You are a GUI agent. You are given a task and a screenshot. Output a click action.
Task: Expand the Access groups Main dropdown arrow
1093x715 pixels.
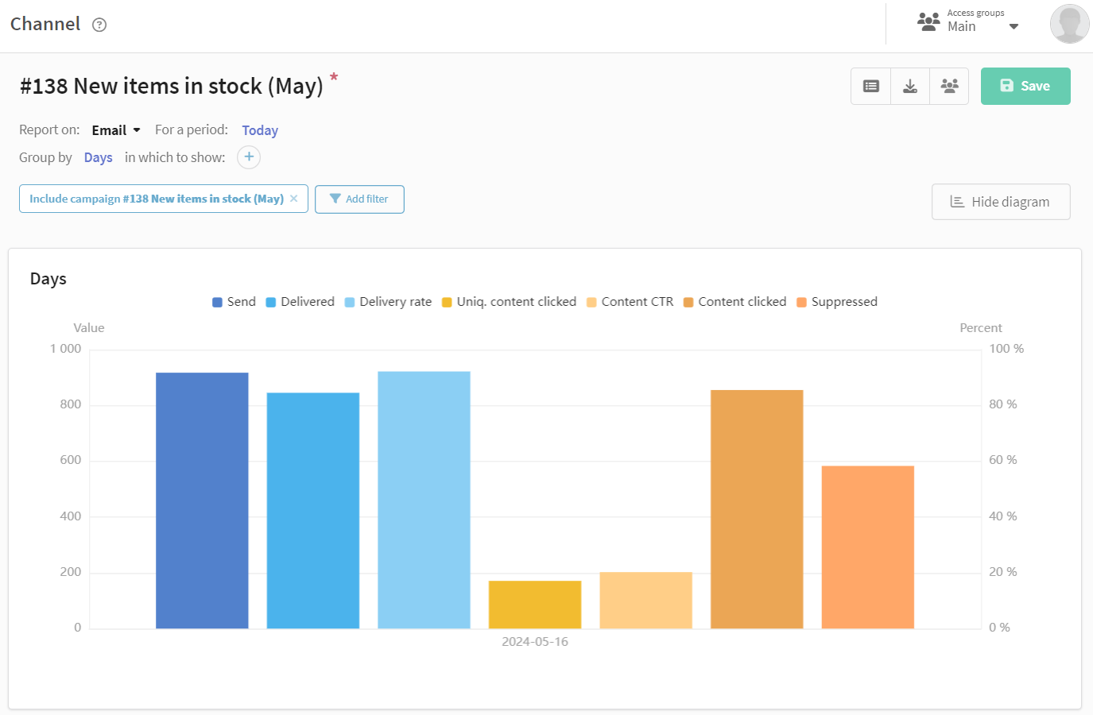1014,27
